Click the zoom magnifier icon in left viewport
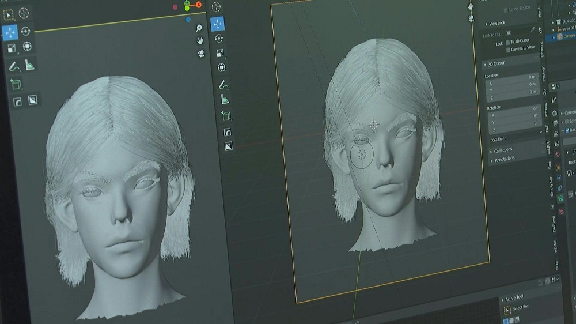Viewport: 576px width, 324px height. 199,28
